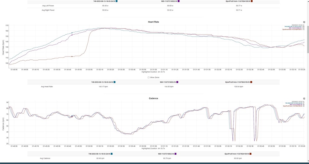The height and width of the screenshot is (164, 309).
Task: Enable the Show Zeros checkbox
Action: point(149,77)
